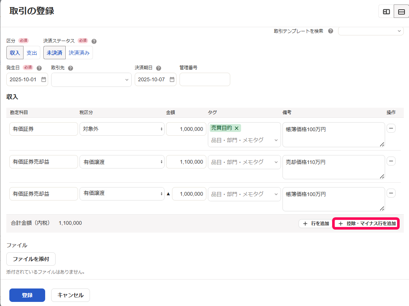
Task: Edit the 売却価格110万円 remarks field
Action: pos(334,167)
